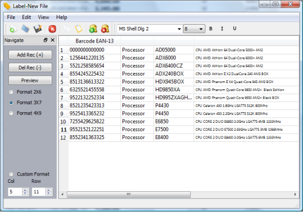The height and width of the screenshot is (212, 303).
Task: Select the E6850 cell
Action: [174, 122]
